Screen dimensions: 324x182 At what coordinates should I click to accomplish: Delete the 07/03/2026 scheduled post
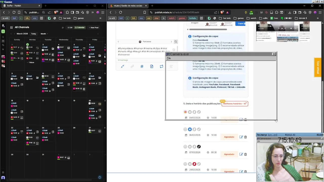tap(246, 154)
